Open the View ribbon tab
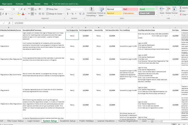This screenshot has height=125, width=188. 46,4
